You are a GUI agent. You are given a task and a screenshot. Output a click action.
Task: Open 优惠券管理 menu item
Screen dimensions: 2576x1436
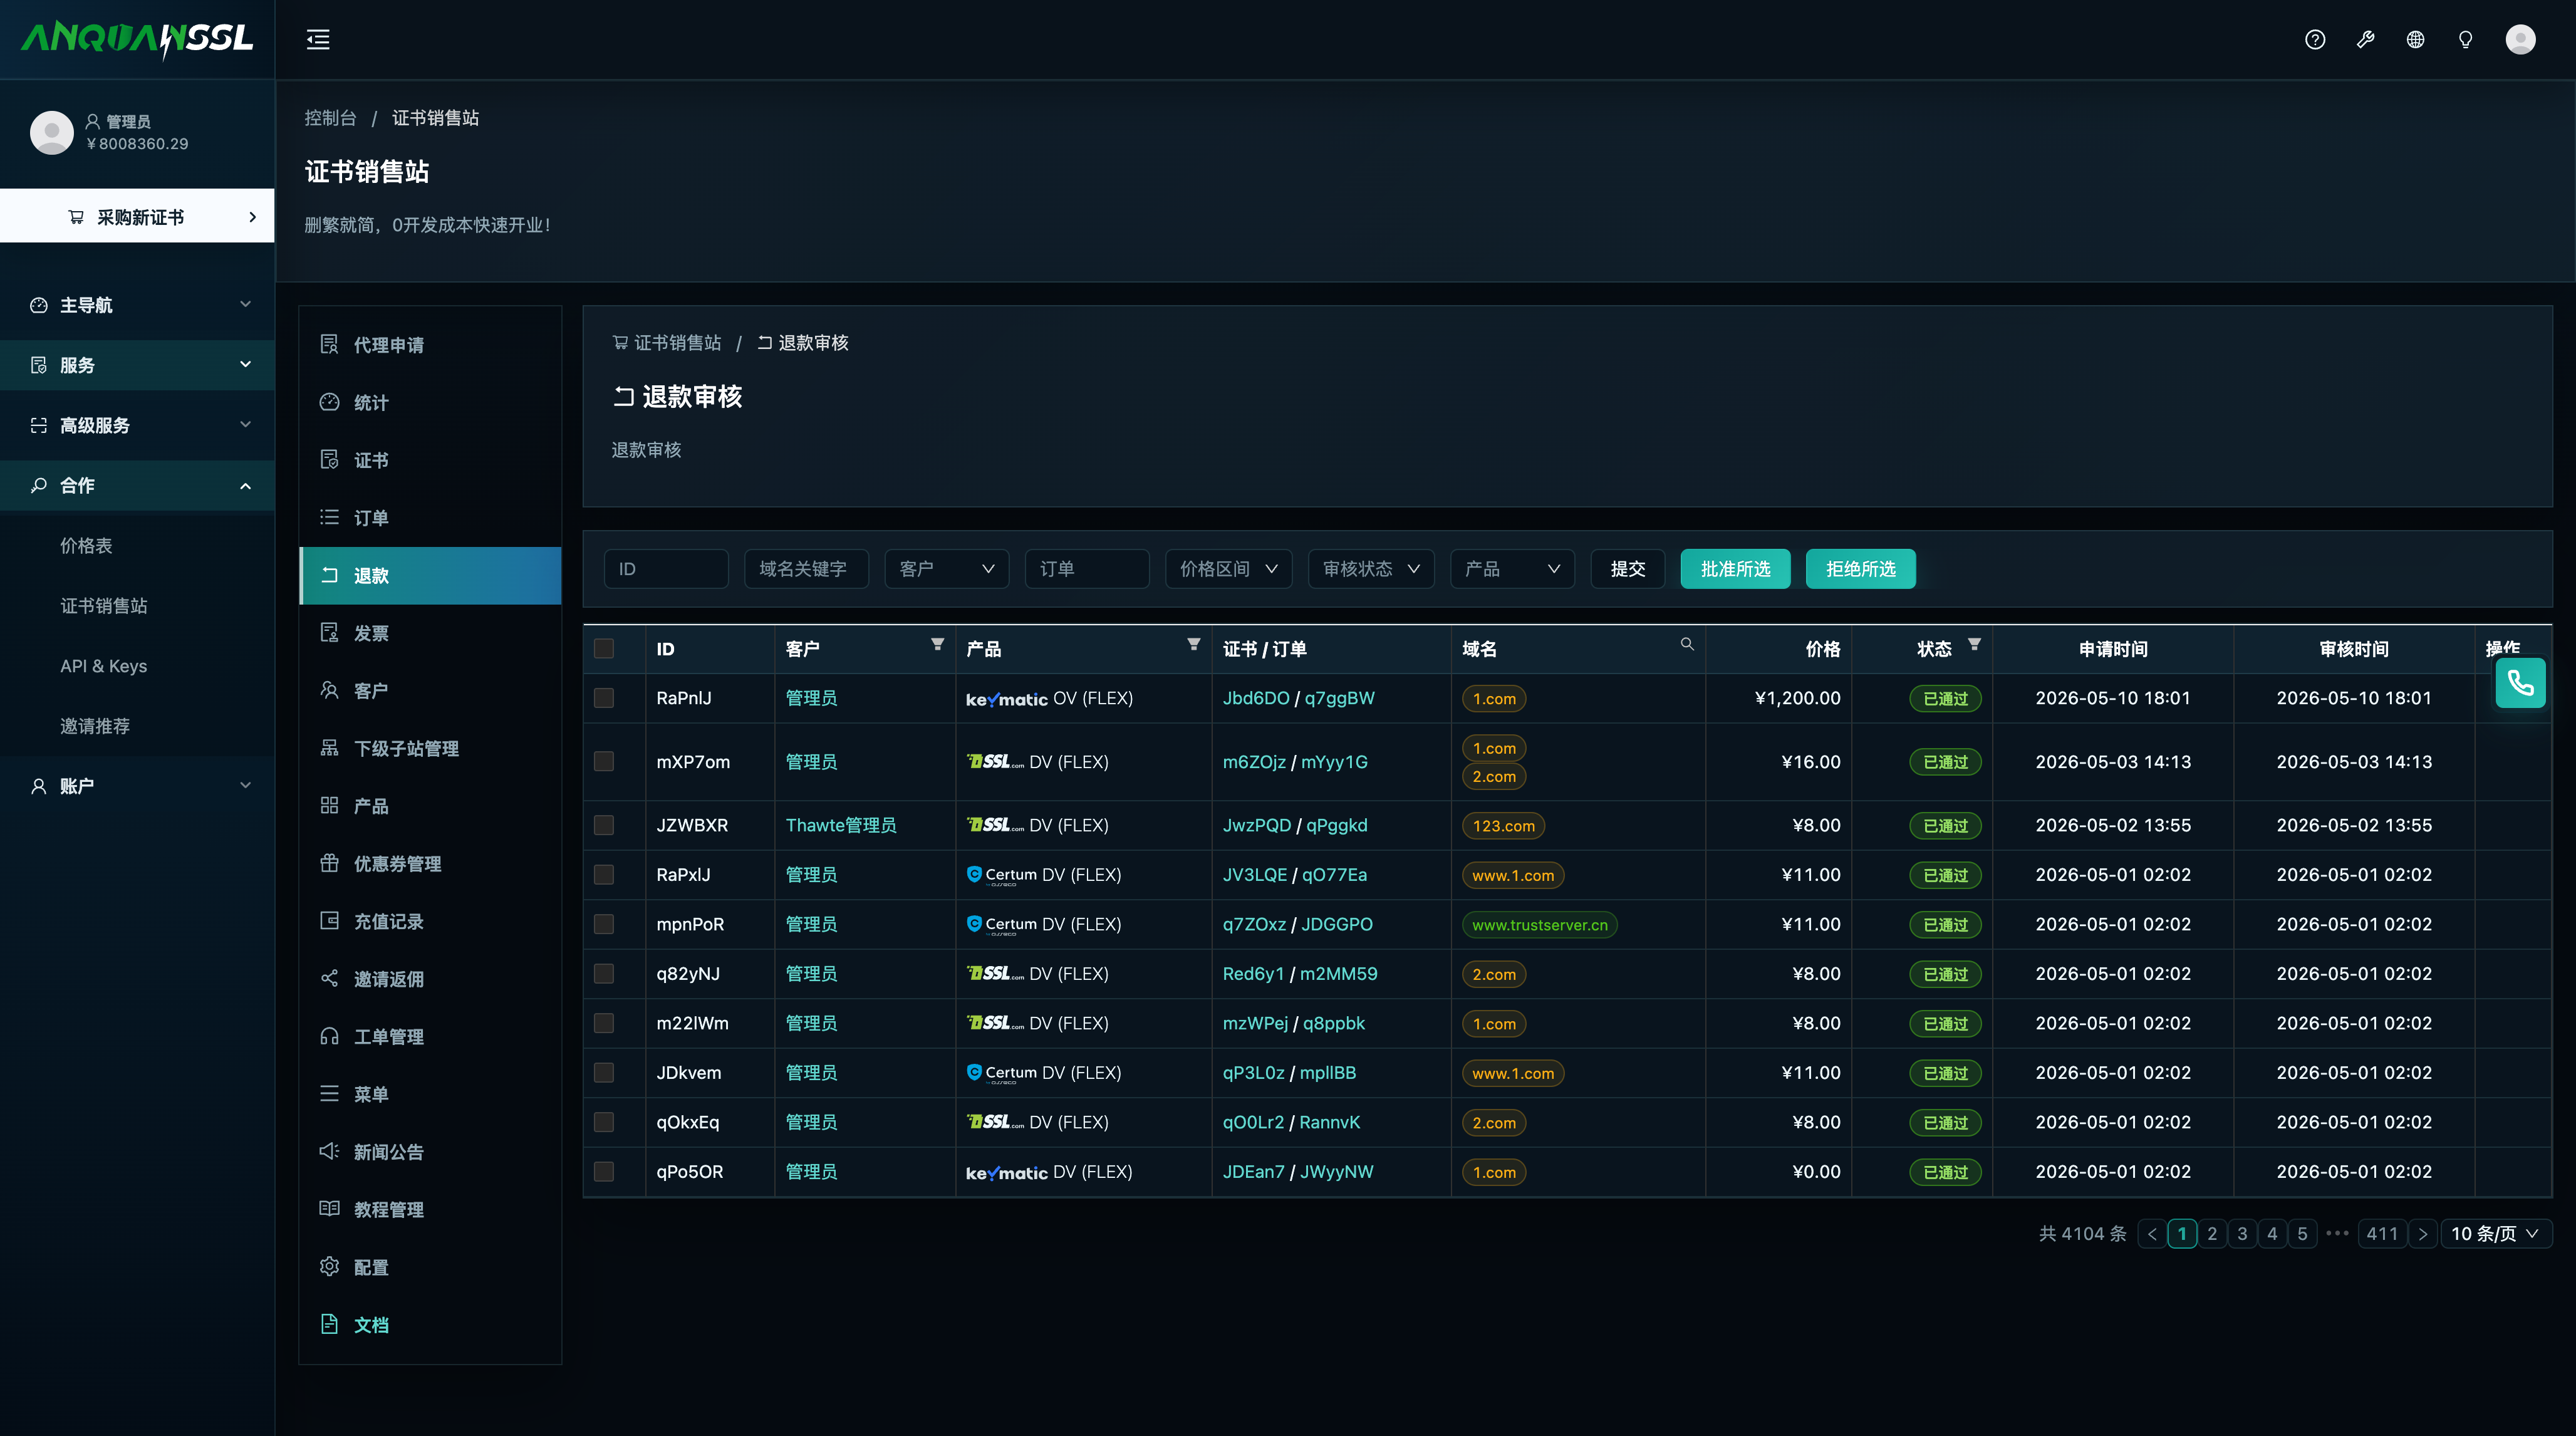click(x=430, y=864)
